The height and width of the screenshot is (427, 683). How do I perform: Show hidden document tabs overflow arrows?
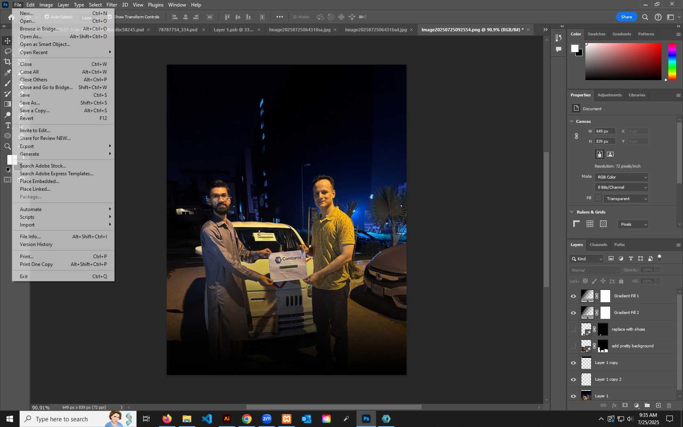click(x=545, y=30)
